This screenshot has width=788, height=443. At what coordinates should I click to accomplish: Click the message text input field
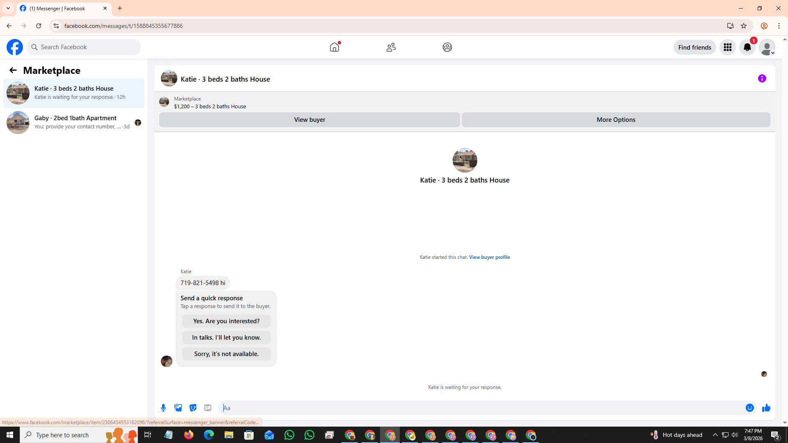(x=480, y=408)
